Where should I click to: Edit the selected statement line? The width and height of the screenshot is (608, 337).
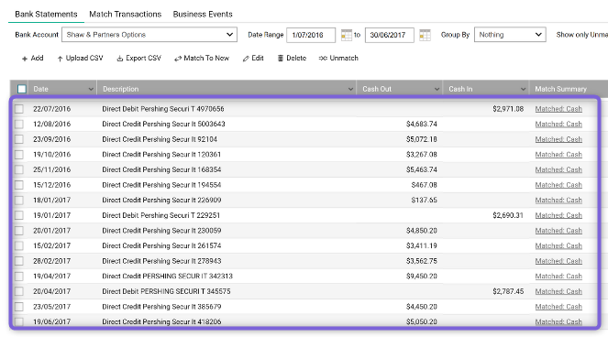pyautogui.click(x=253, y=58)
